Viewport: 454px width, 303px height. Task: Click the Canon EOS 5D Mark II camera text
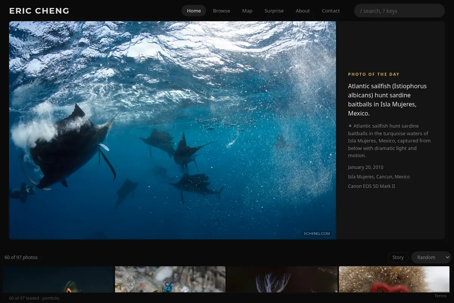[x=372, y=186]
